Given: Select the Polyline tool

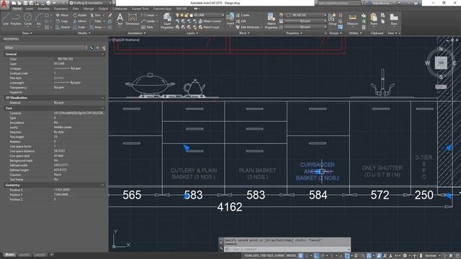Looking at the screenshot, I should coord(16,19).
